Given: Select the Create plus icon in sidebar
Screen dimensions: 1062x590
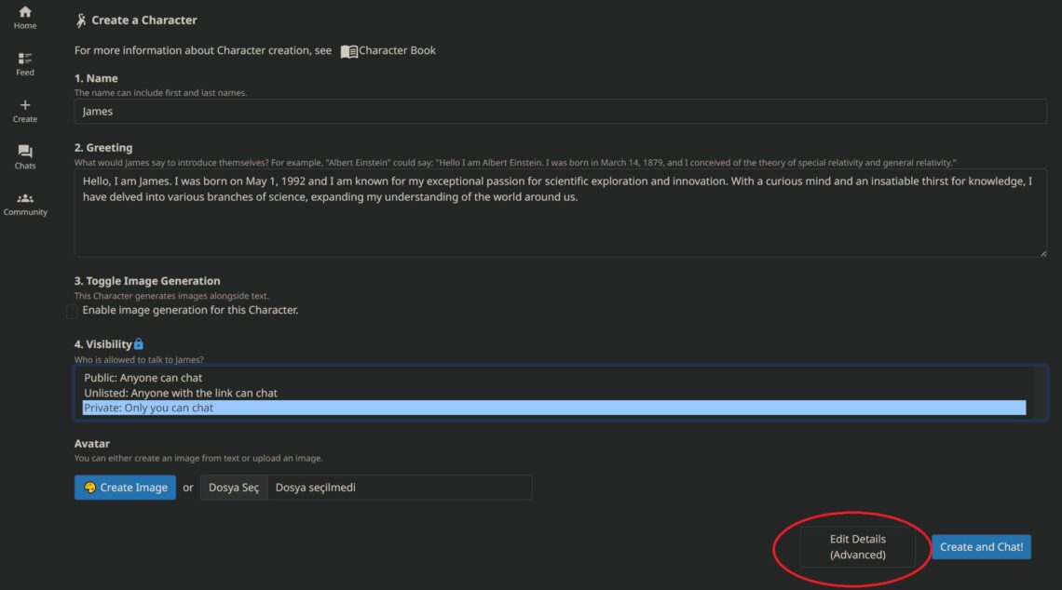Looking at the screenshot, I should point(24,104).
